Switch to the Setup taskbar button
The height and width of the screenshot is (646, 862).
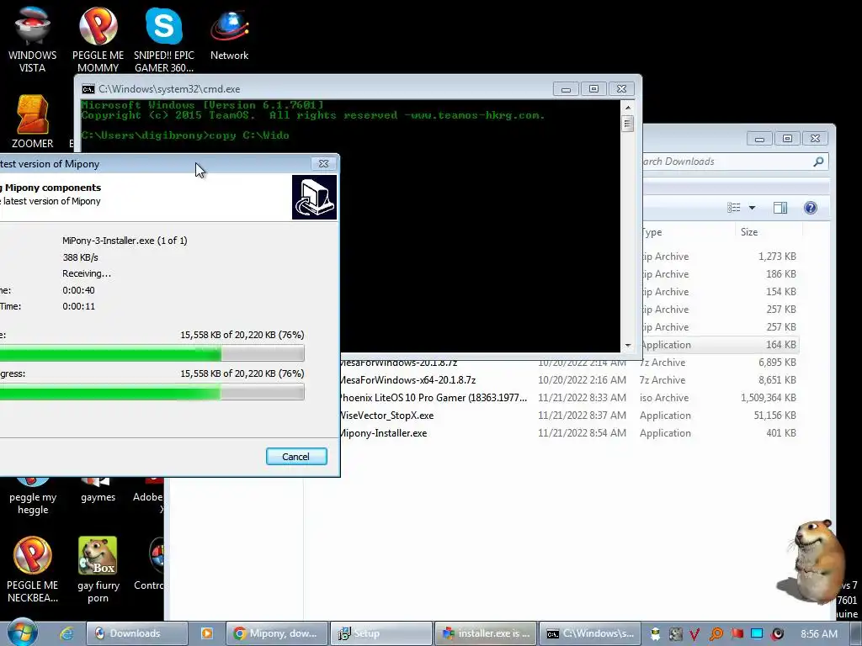point(381,633)
